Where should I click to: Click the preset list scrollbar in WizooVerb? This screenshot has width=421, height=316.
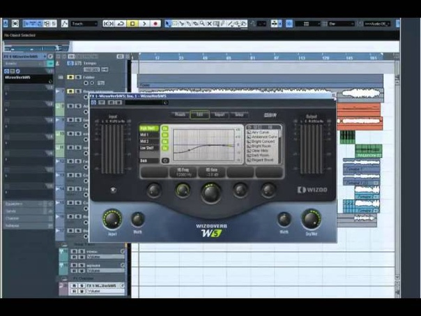pos(280,145)
